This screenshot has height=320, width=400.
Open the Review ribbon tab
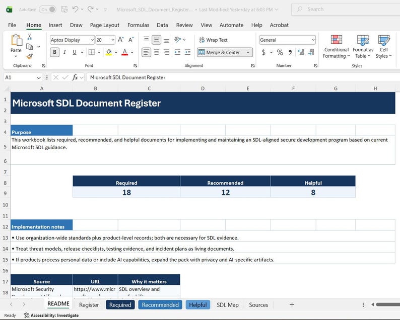click(x=184, y=25)
